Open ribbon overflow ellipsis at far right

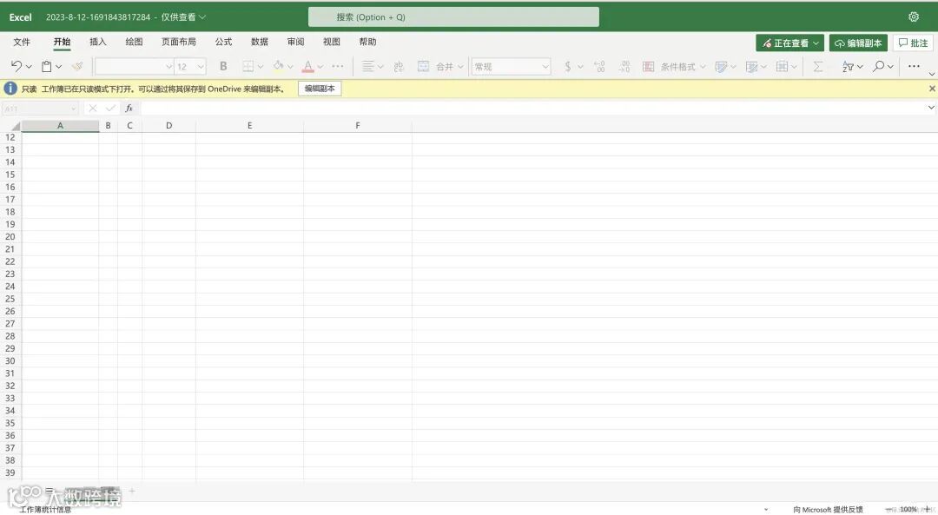point(914,66)
